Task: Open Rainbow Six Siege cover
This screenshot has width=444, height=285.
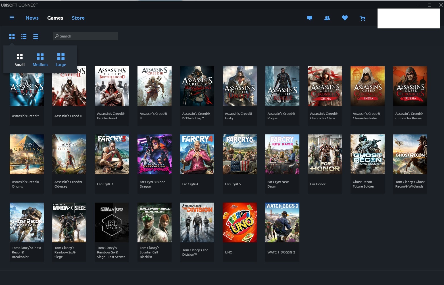Action: [x=69, y=222]
